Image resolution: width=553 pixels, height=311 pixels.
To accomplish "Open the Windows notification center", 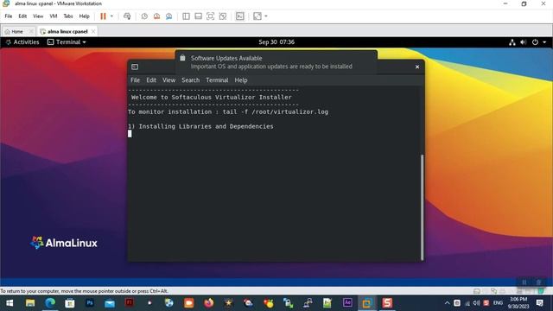I will pos(539,303).
